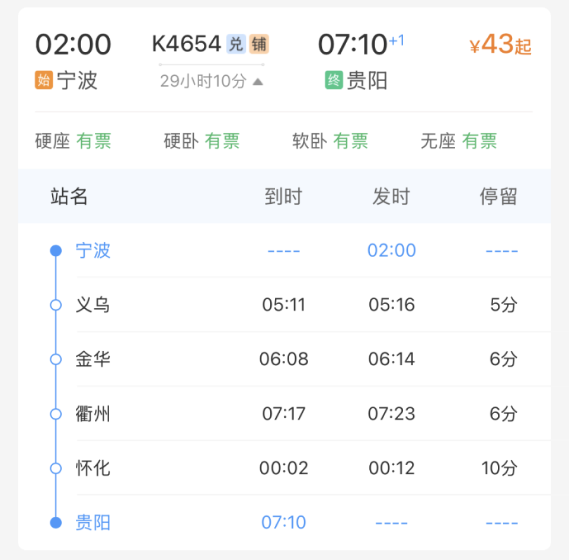Click the hollow timeline dot beside 义乌

click(x=56, y=305)
